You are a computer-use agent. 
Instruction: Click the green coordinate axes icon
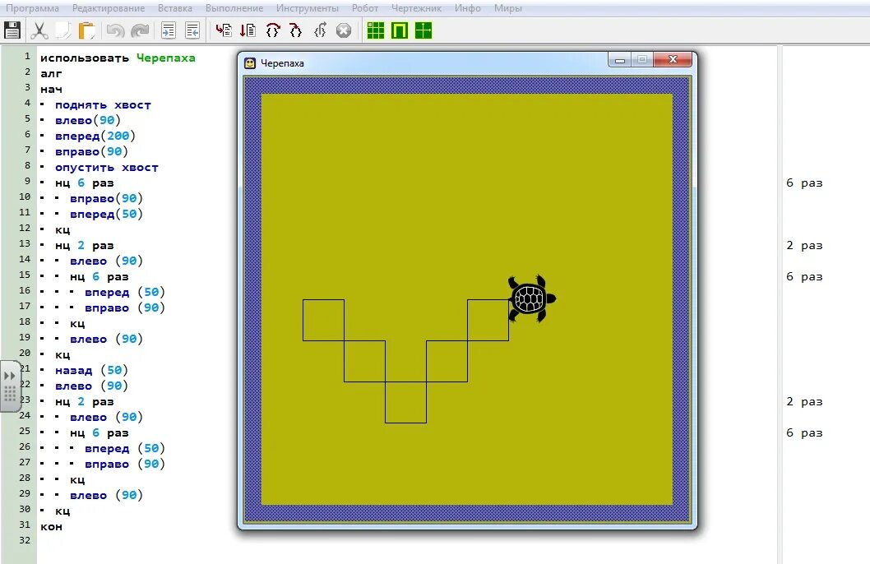[x=423, y=30]
